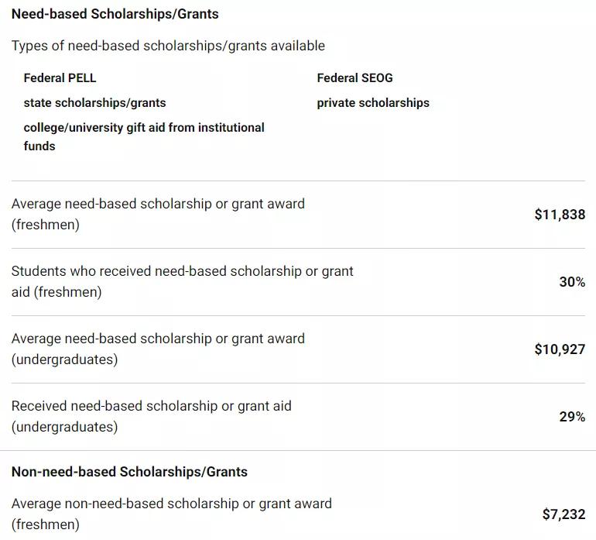
Task: Click Received need-based aid undergraduates label
Action: [151, 416]
